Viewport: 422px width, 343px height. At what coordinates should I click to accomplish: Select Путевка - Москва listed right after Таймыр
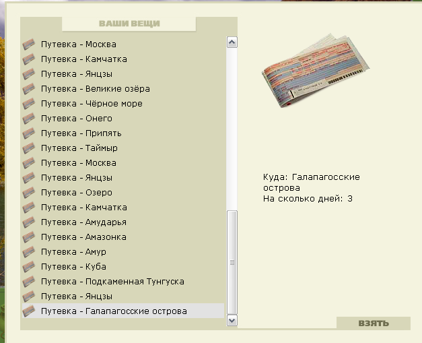pos(79,163)
